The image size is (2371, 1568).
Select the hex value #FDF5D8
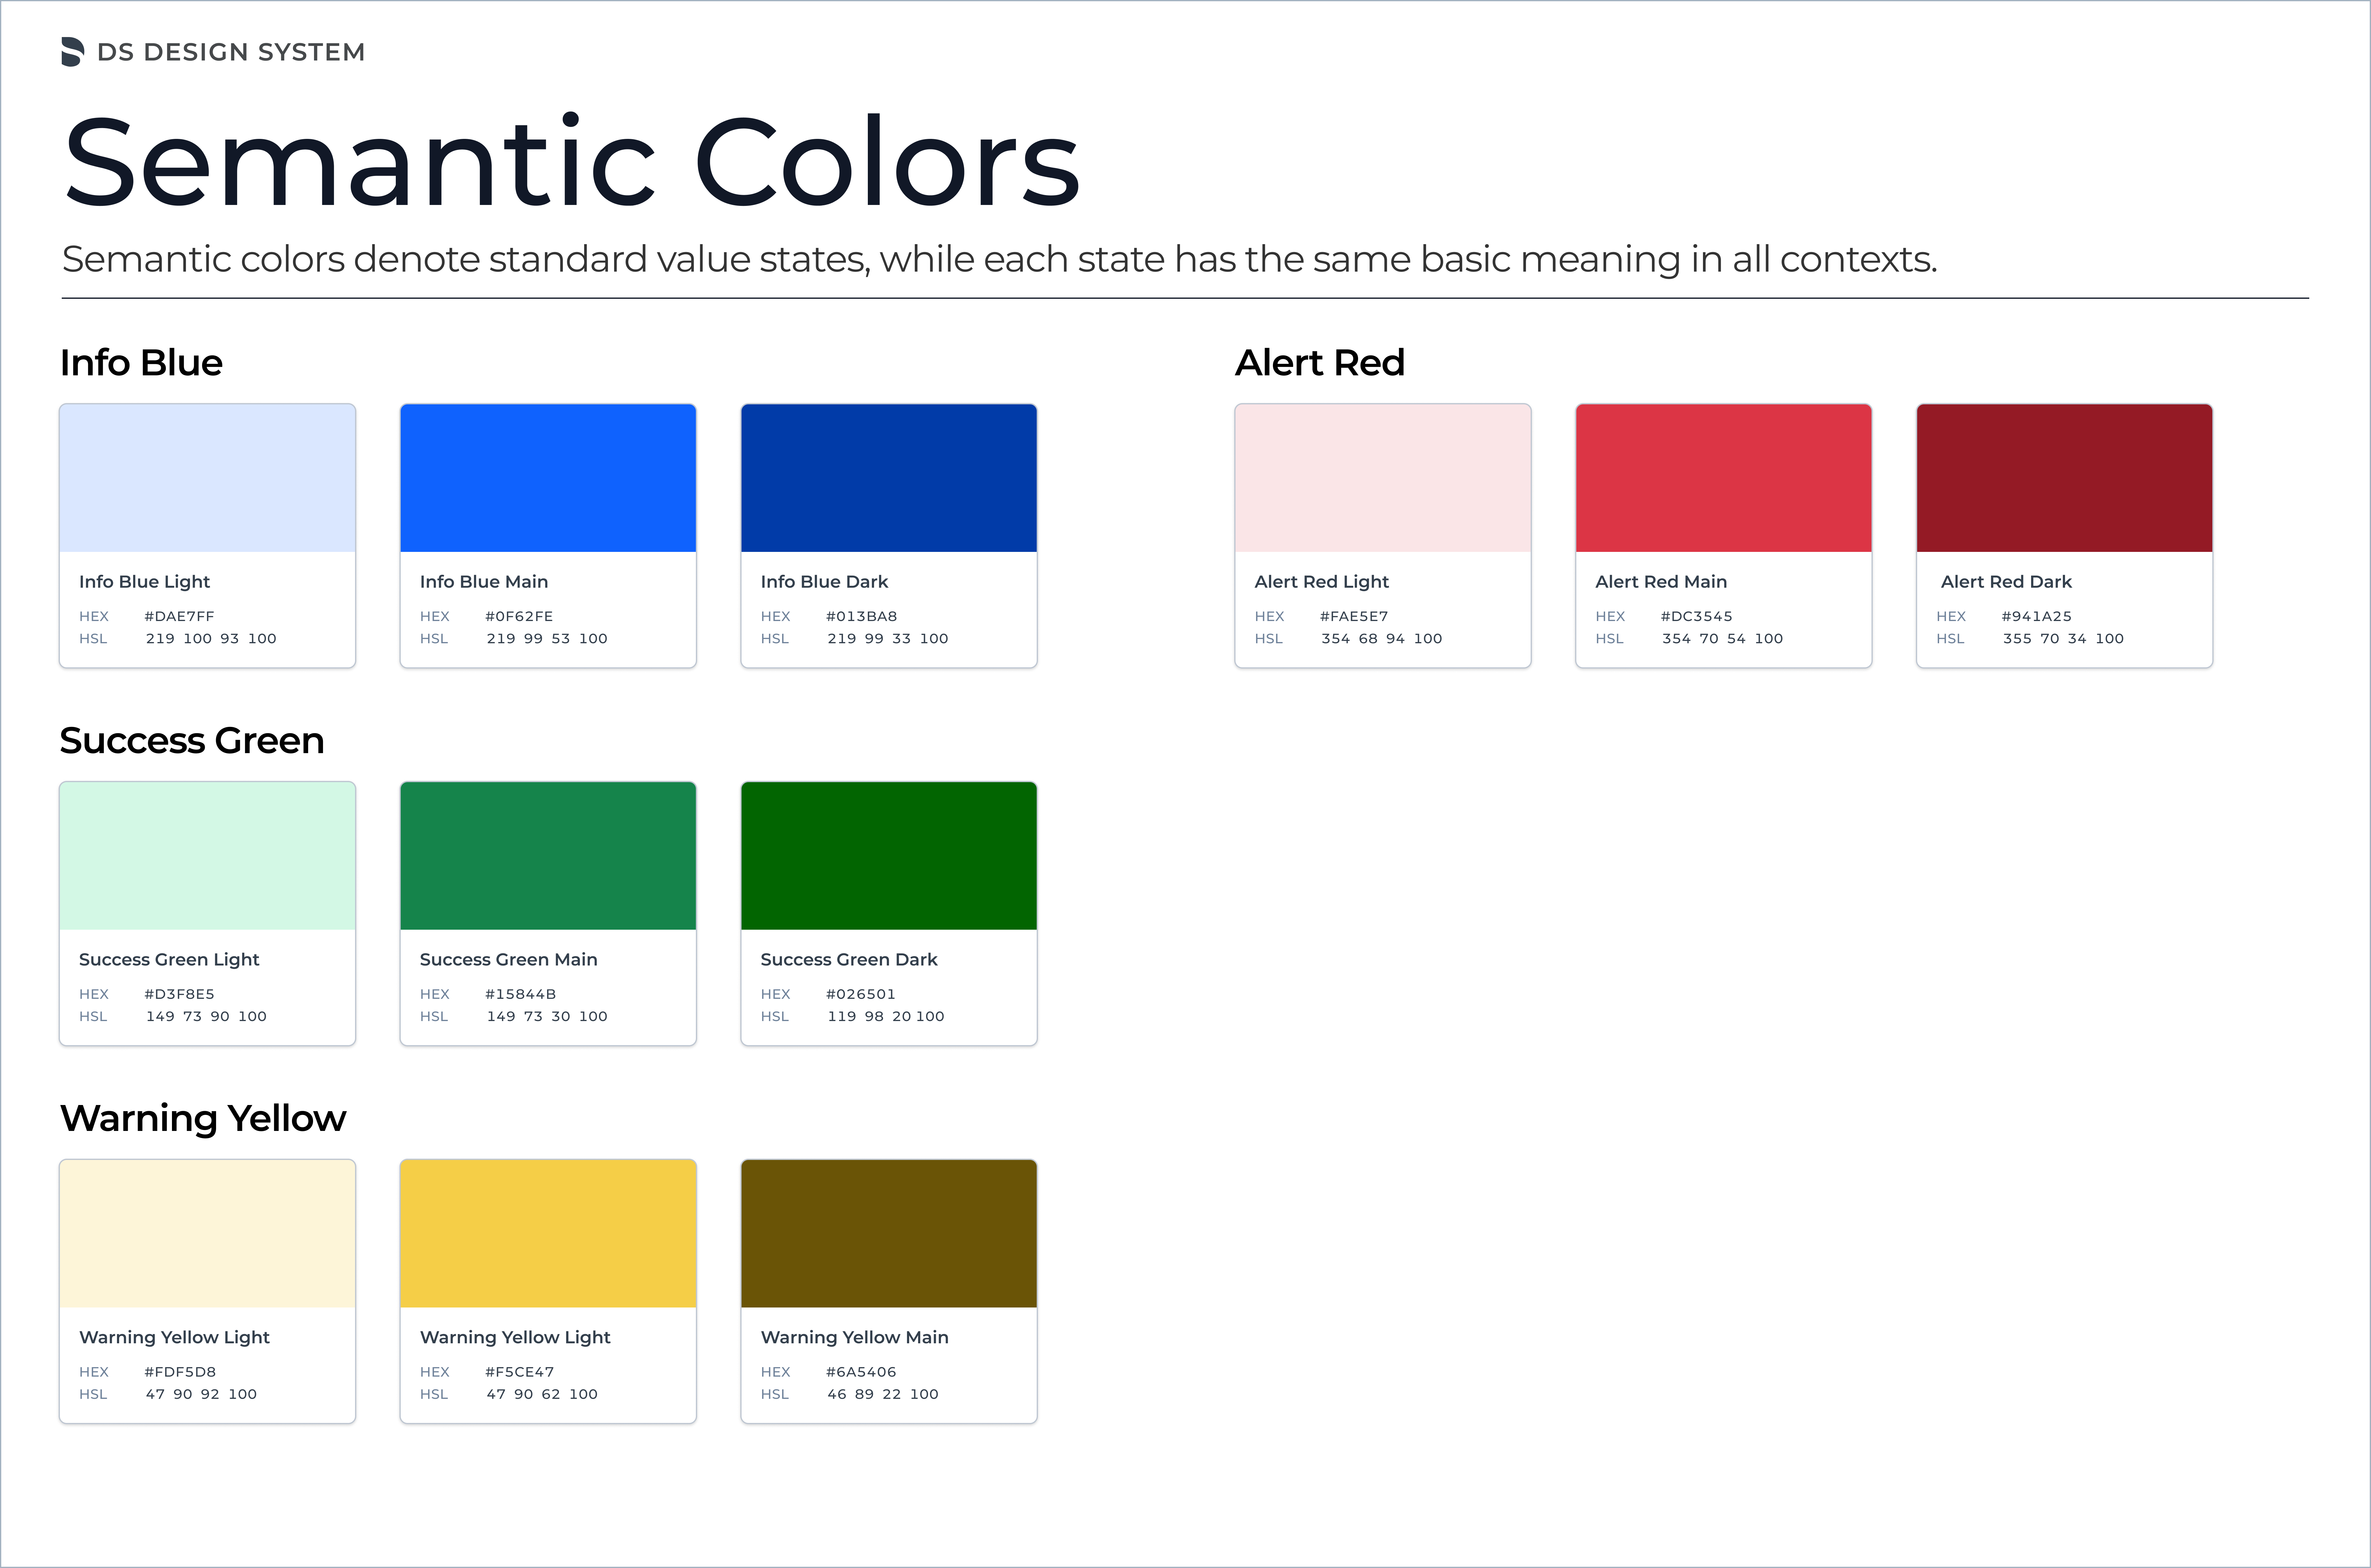click(x=180, y=1372)
